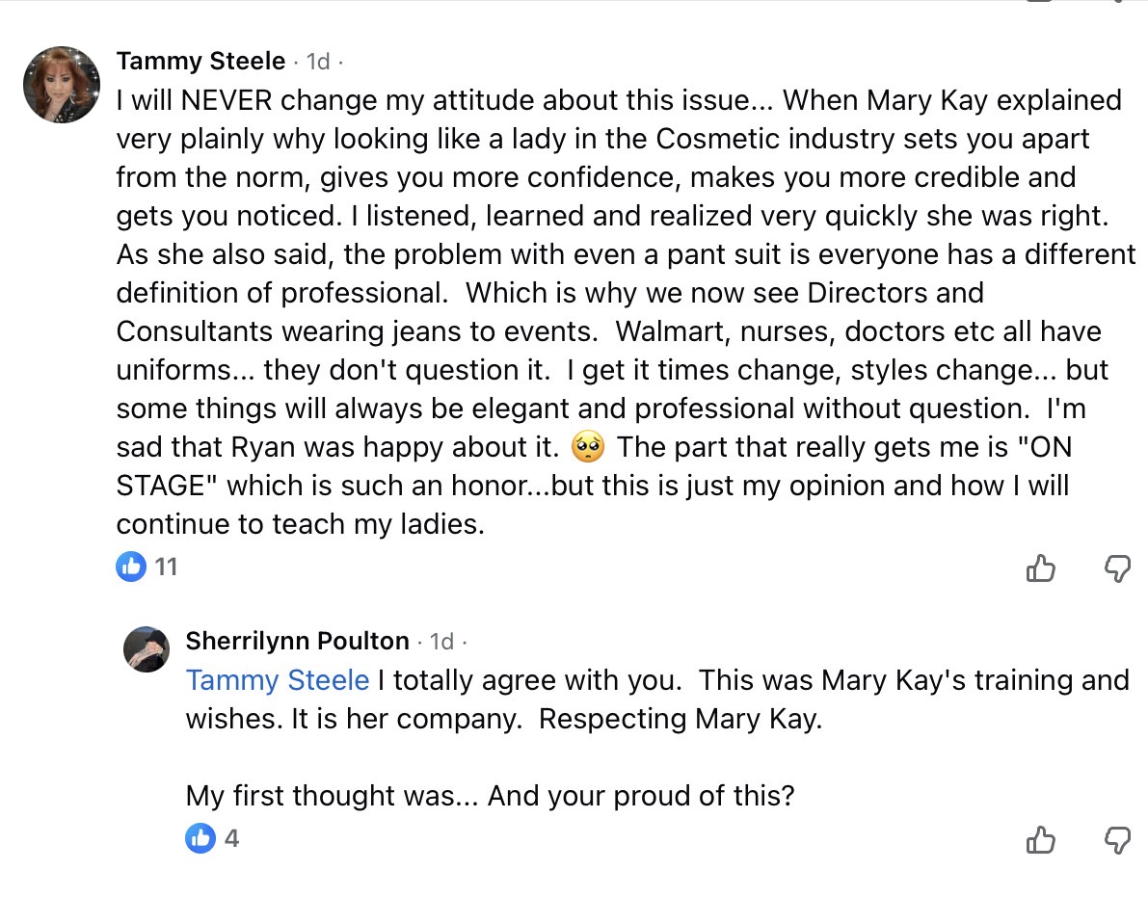This screenshot has width=1148, height=897.
Task: View the 11 reactions count
Action: click(167, 567)
